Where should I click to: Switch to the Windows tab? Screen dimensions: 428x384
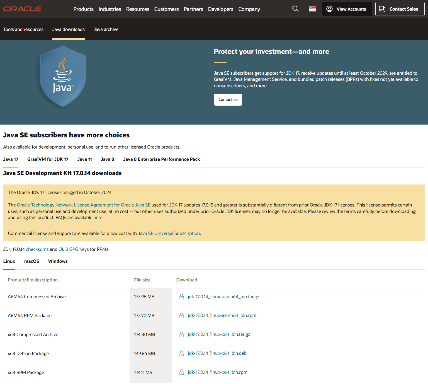[58, 261]
